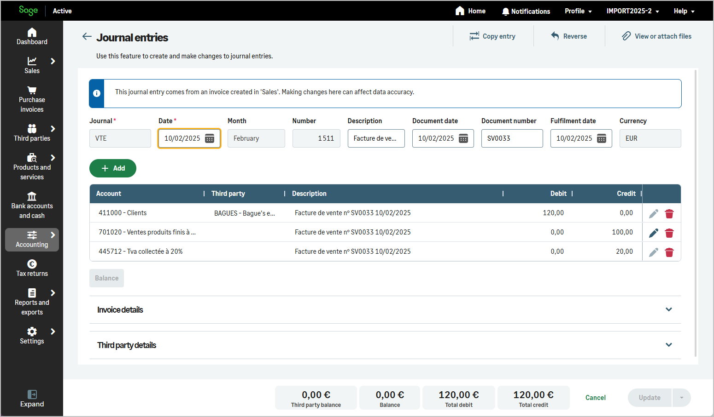Expand the Third parties submenu chevron

(x=53, y=129)
